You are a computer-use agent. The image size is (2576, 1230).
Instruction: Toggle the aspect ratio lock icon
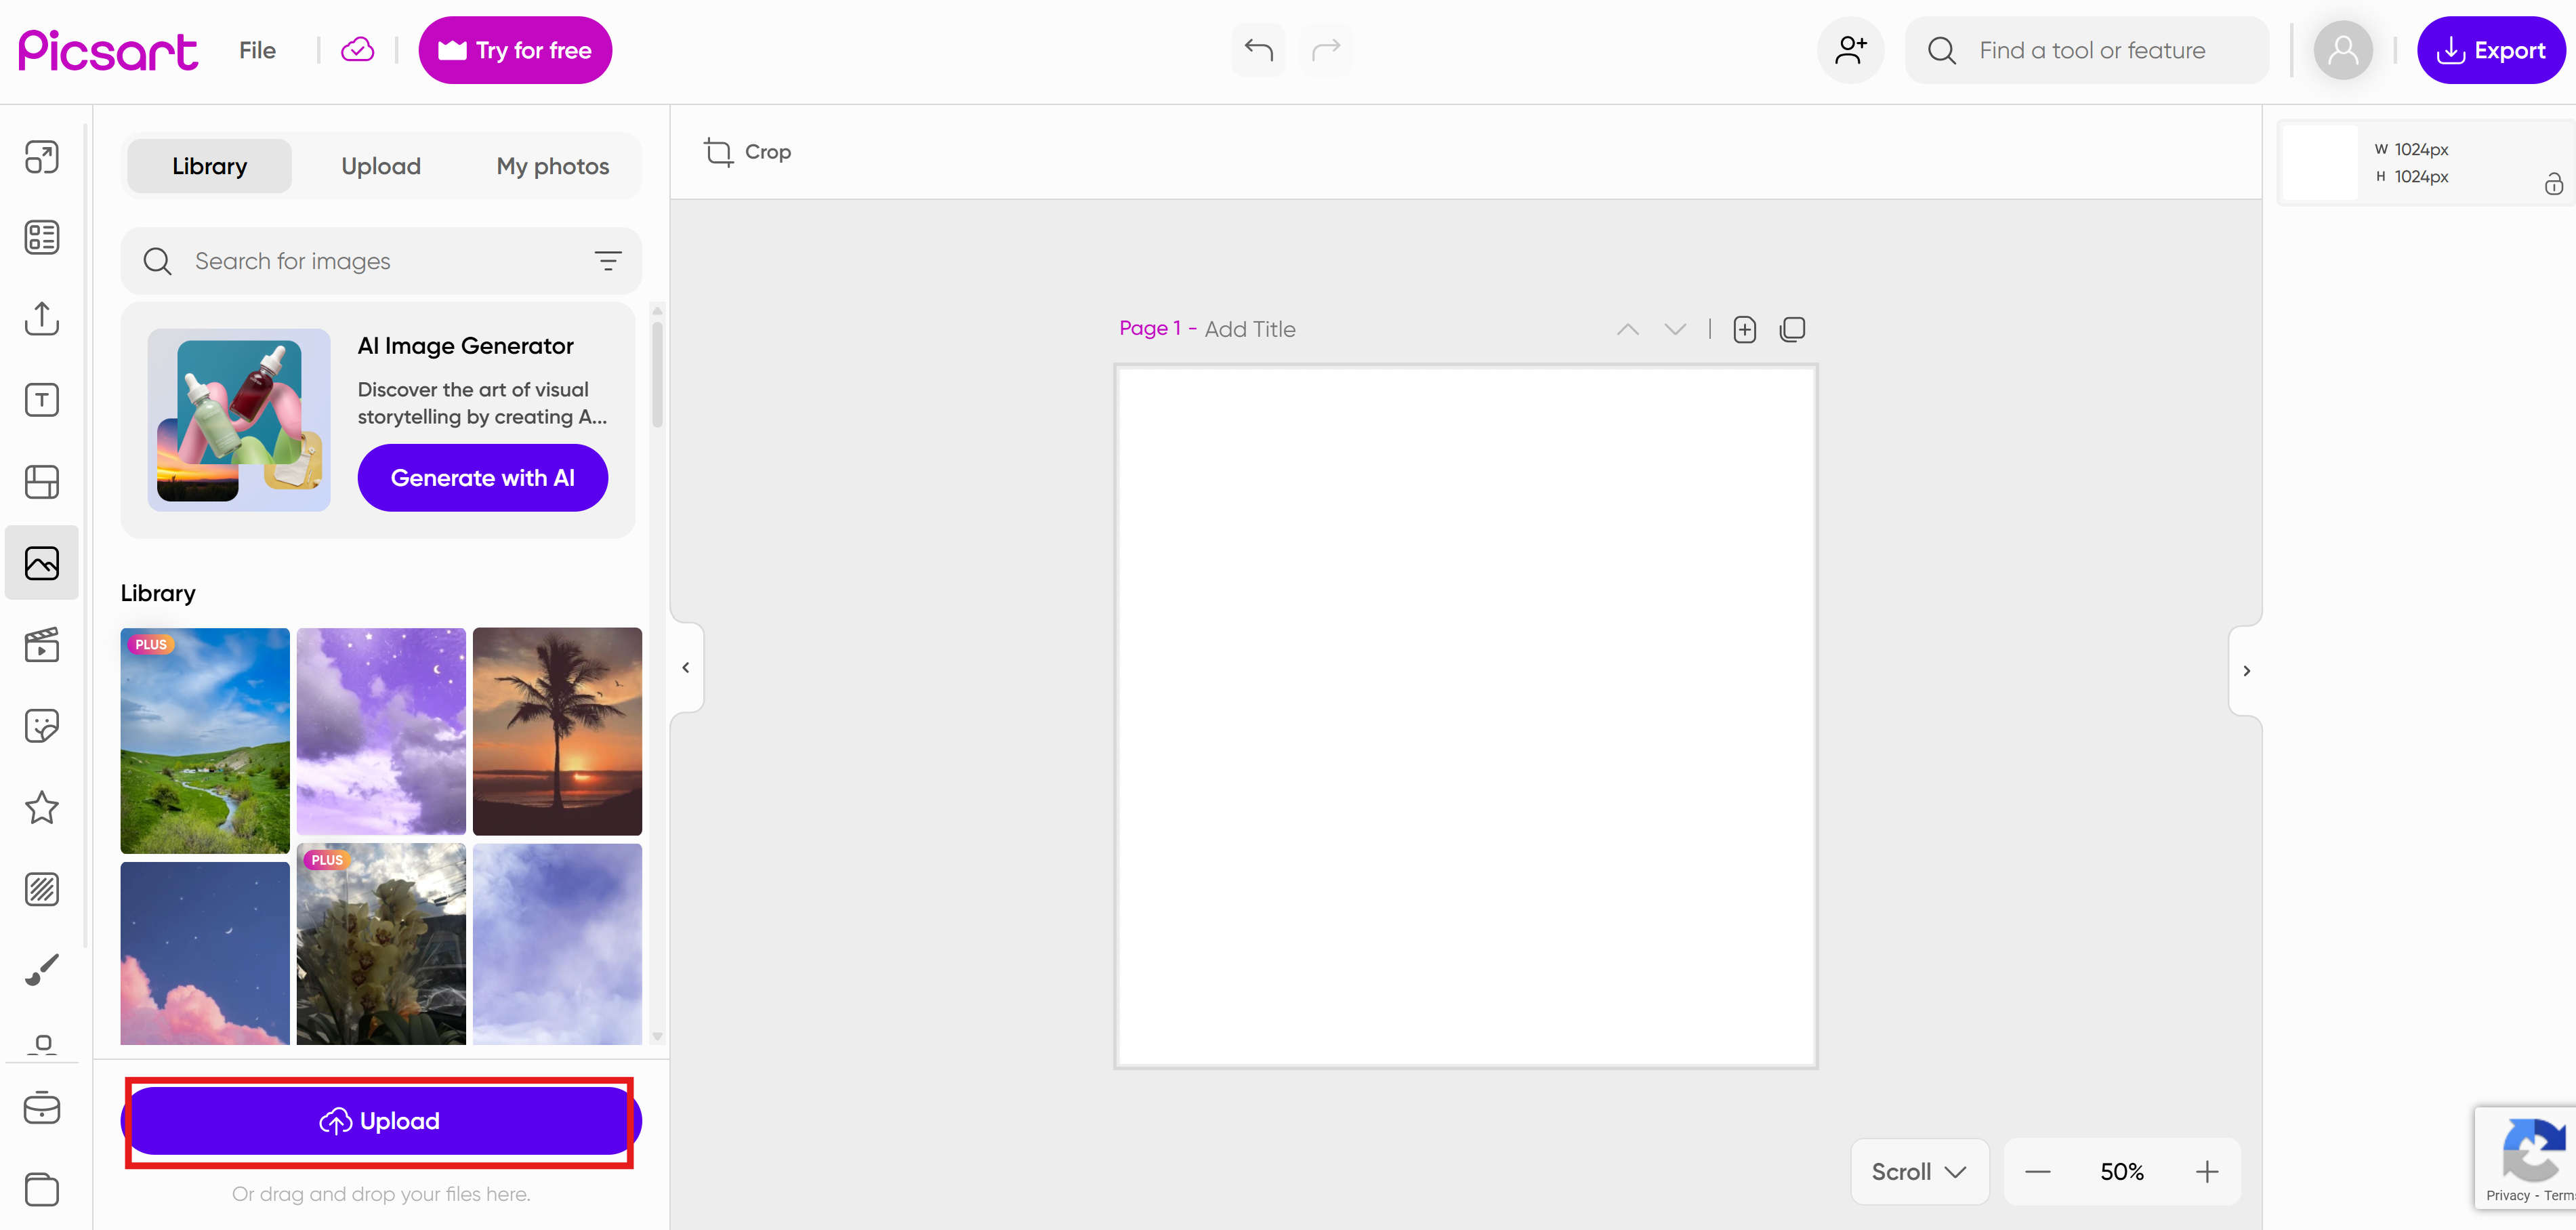[2553, 184]
